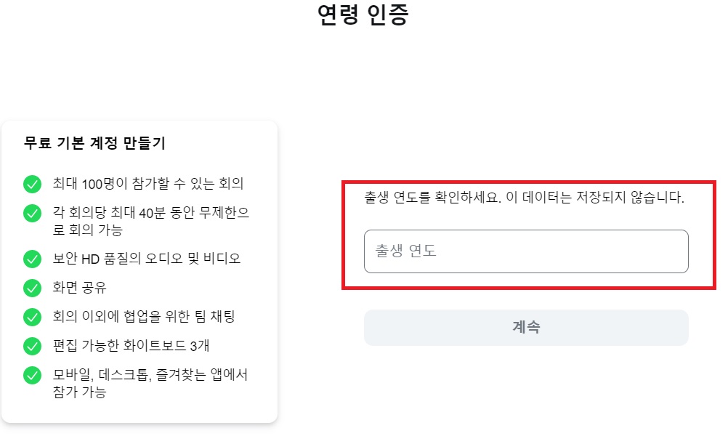Click the check icon beside 화면 공유
This screenshot has height=436, width=728.
(x=32, y=288)
